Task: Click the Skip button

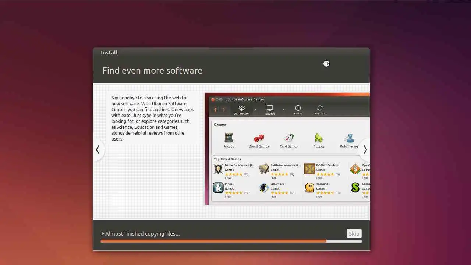Action: tap(354, 233)
